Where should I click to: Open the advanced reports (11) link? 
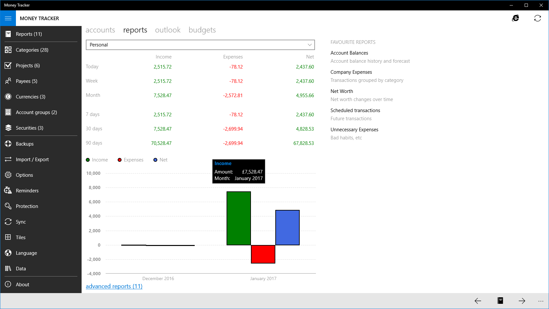114,286
